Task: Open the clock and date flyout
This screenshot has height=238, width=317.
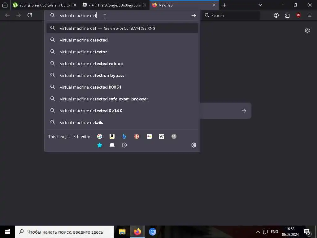Action: point(290,232)
